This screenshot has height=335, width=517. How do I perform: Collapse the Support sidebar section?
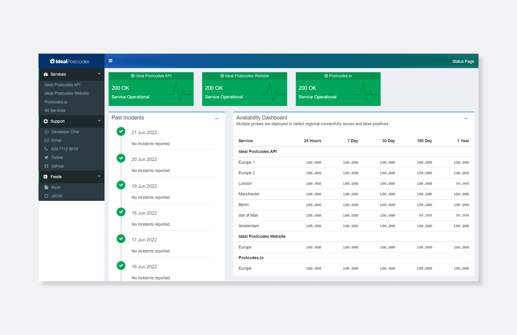(99, 121)
